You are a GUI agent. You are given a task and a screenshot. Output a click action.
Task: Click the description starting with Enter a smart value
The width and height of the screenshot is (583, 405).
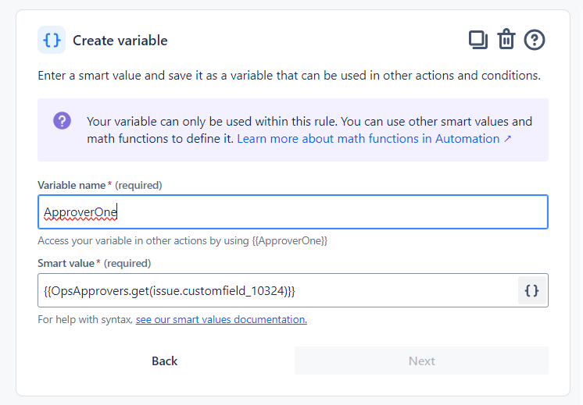point(289,76)
